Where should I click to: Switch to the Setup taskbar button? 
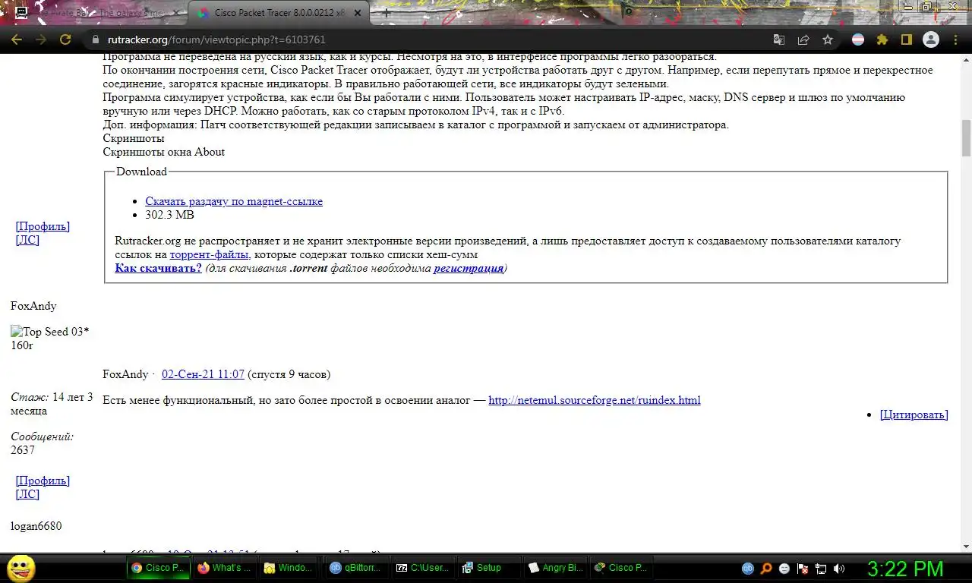tap(488, 567)
